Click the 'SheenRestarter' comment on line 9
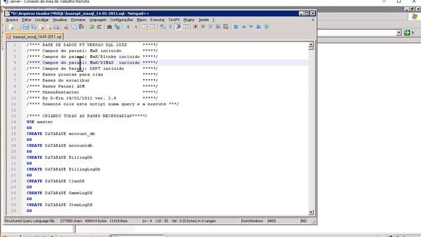Screen dimensions: 421x237 coord(61,92)
